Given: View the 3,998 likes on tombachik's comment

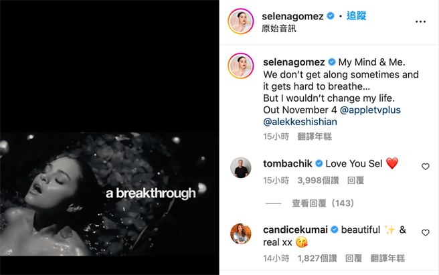Looking at the screenshot, I should pos(317,180).
